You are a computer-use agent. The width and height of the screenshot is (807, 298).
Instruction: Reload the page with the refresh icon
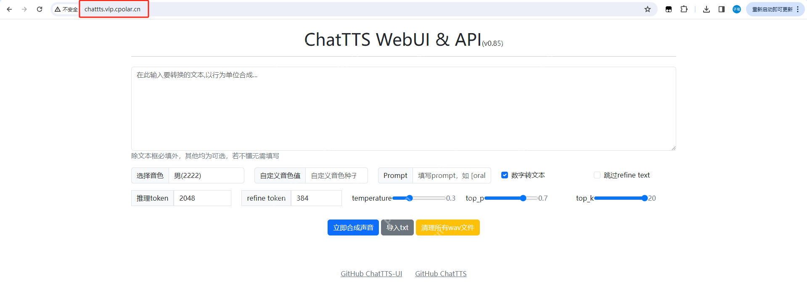coord(40,9)
